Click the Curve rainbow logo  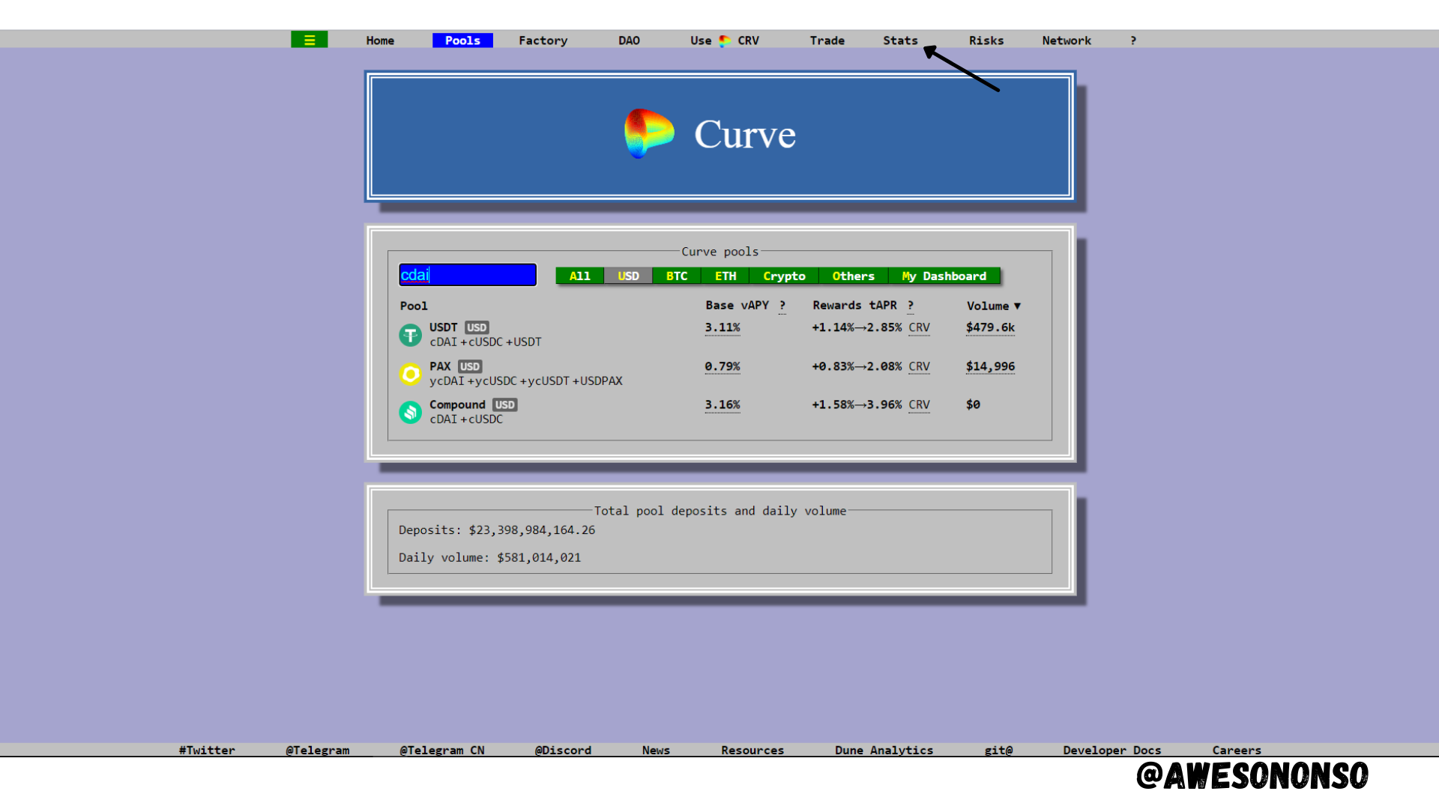(649, 134)
